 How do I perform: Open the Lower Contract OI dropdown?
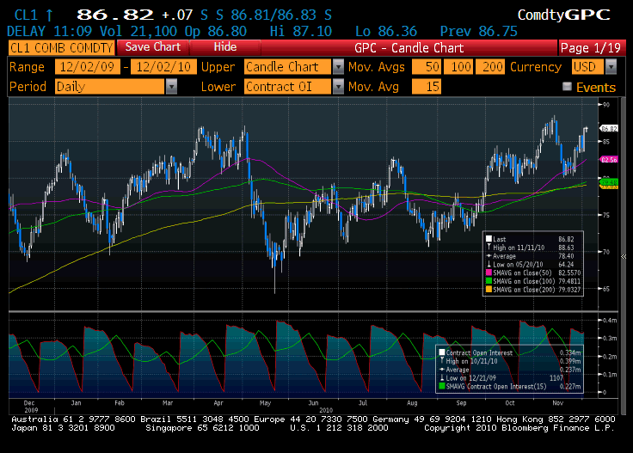[x=337, y=86]
